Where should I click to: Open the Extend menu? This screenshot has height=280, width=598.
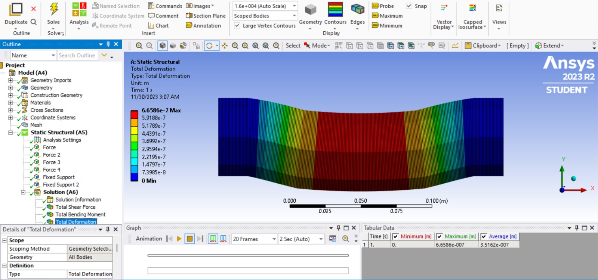(549, 46)
